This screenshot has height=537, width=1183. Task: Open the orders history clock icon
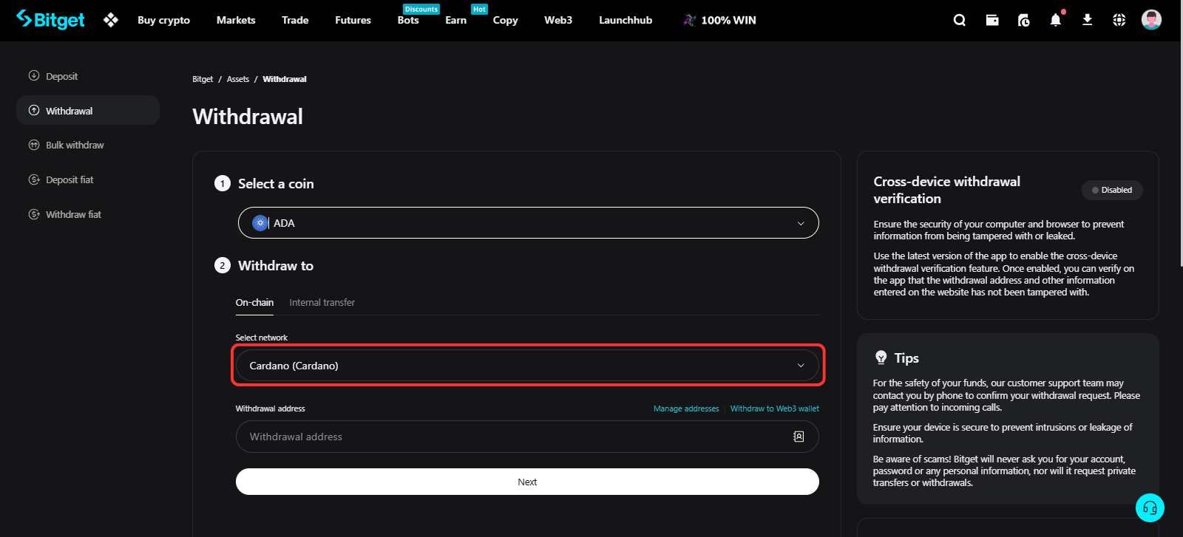(x=1024, y=20)
